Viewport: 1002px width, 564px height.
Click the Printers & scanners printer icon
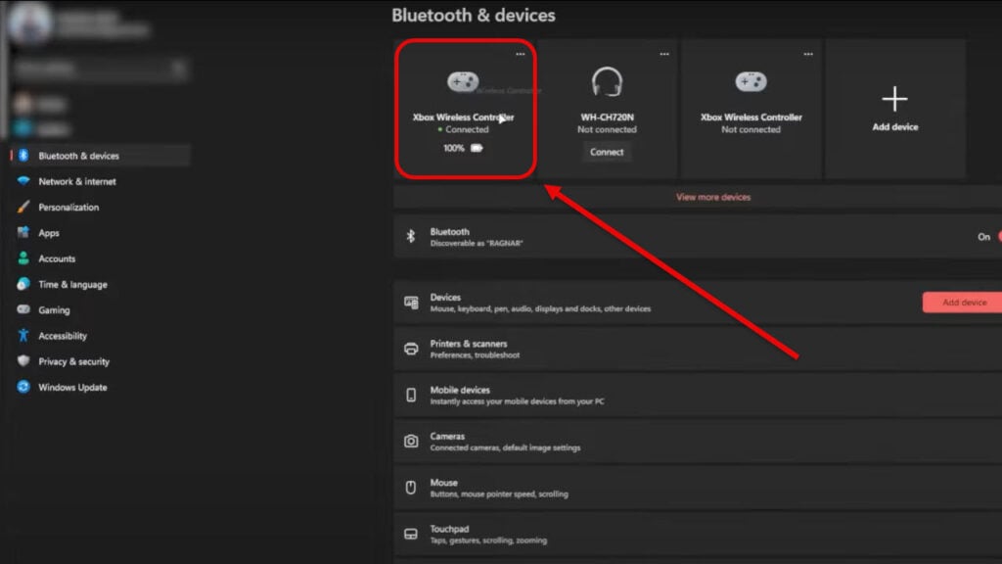coord(411,350)
